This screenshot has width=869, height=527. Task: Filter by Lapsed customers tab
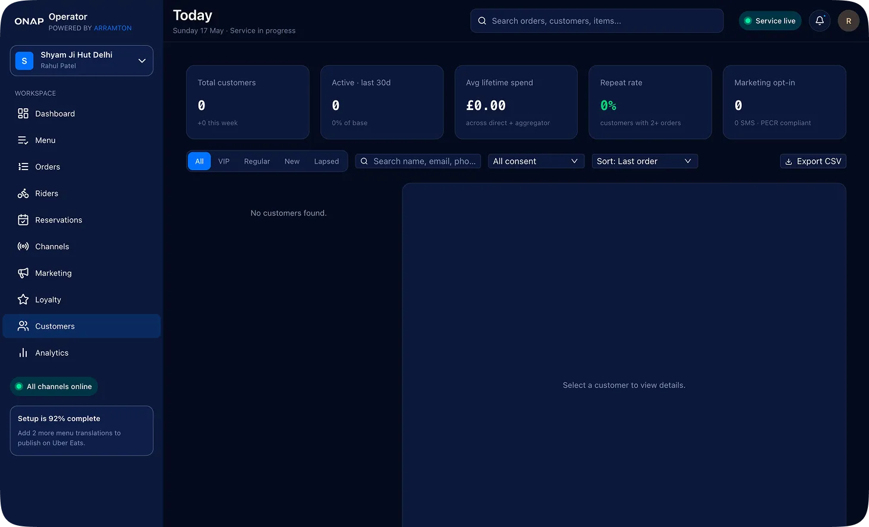coord(326,161)
